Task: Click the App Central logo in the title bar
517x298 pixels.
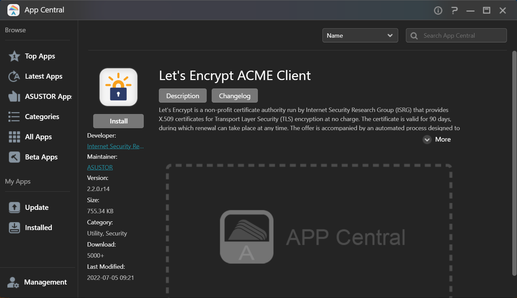Action: (x=13, y=10)
